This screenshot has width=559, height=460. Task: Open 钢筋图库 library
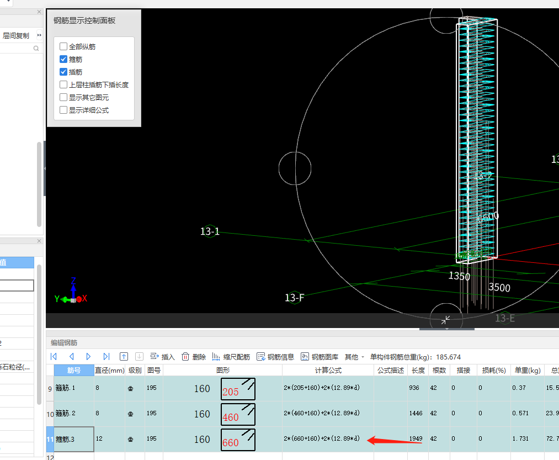(320, 357)
